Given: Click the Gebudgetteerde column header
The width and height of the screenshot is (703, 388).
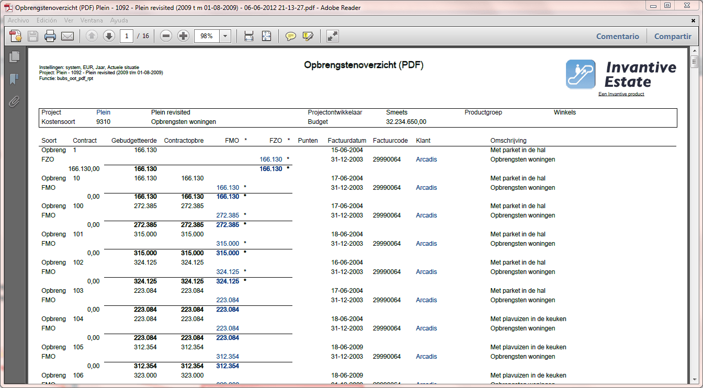Looking at the screenshot, I should pos(134,141).
